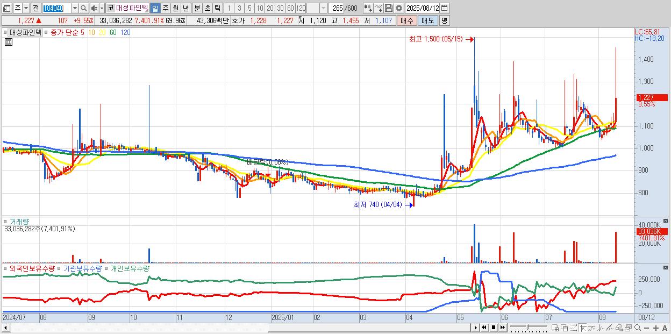The height and width of the screenshot is (334, 671).
Task: Click the magnifier zoom icon at bottom right
Action: click(638, 328)
